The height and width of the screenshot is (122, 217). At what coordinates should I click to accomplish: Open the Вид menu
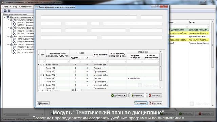[x=15, y=7]
